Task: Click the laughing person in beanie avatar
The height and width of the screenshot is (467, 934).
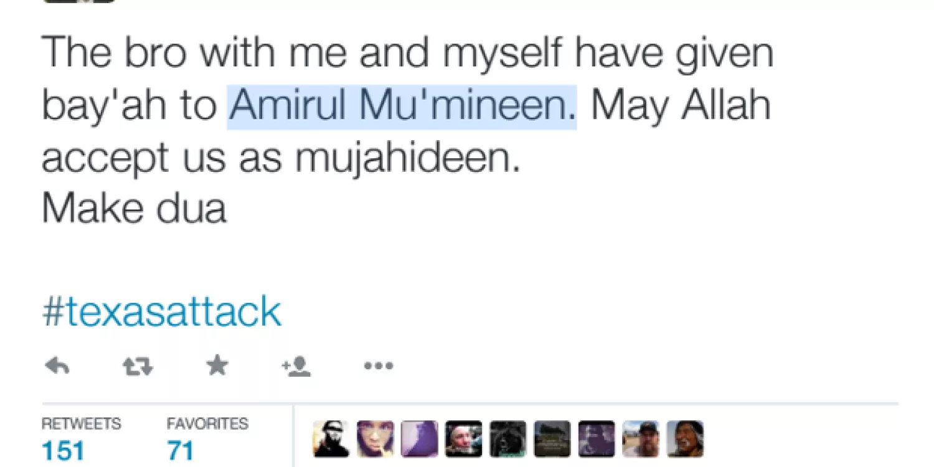Action: pyautogui.click(x=685, y=439)
